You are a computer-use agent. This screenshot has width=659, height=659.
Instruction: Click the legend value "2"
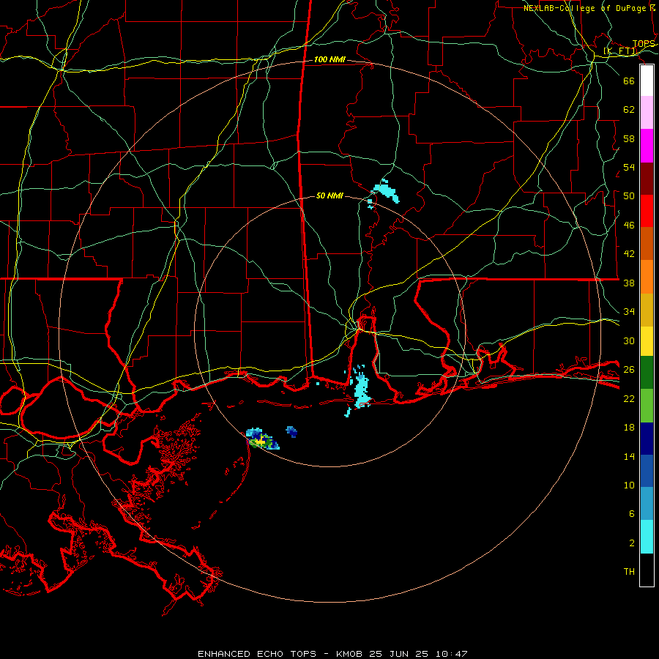(x=632, y=543)
